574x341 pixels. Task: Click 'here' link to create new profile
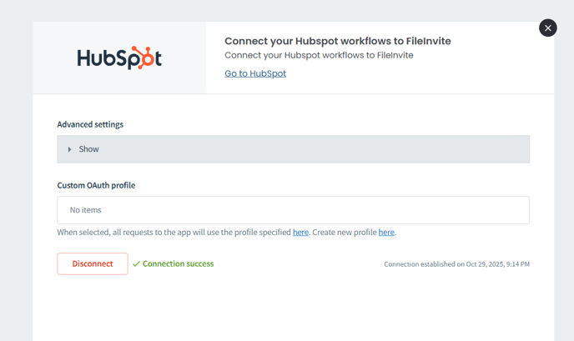tap(386, 233)
